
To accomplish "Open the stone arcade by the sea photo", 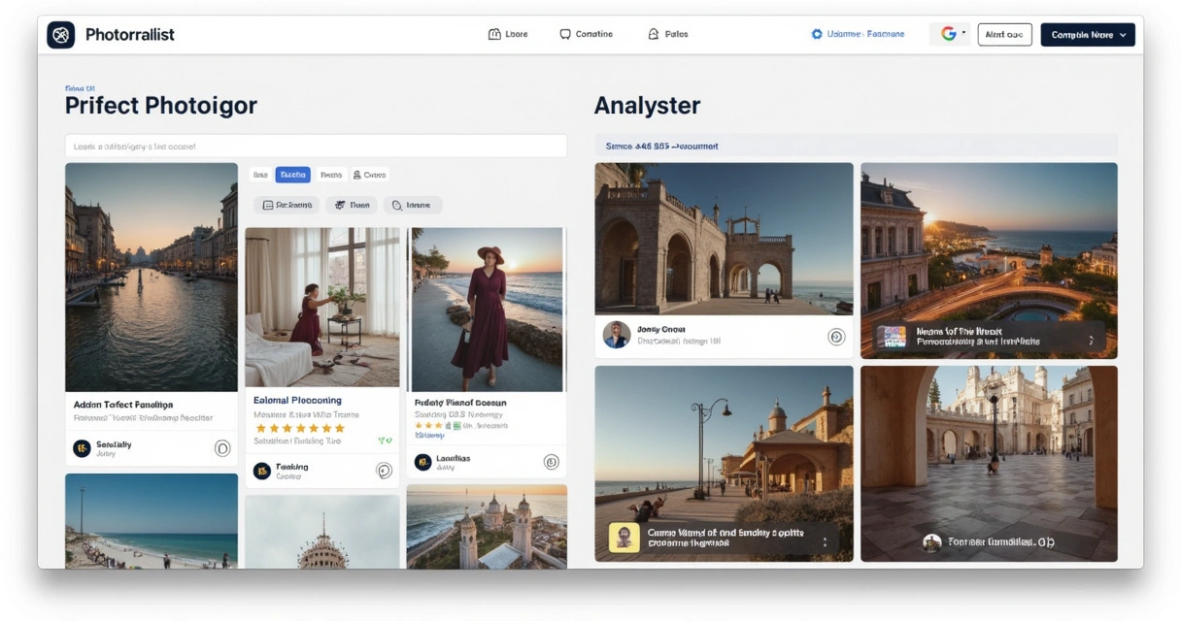I will coord(724,239).
